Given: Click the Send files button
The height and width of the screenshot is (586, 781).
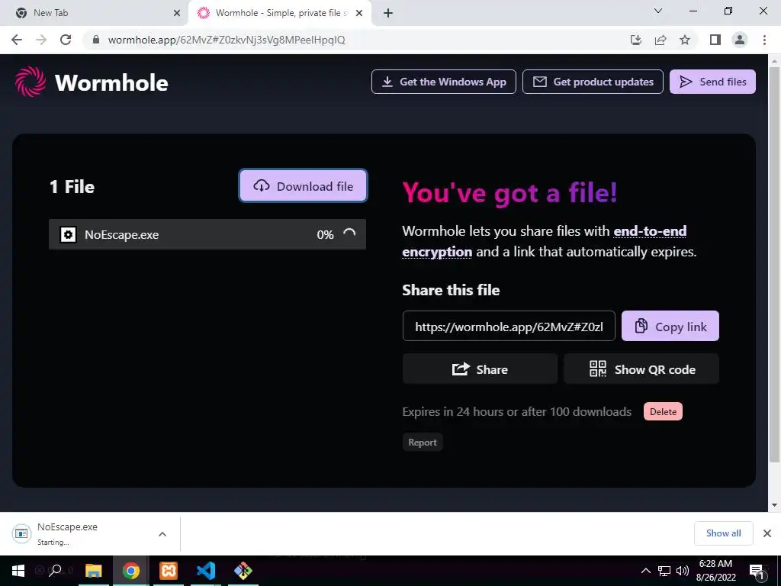Looking at the screenshot, I should [712, 82].
